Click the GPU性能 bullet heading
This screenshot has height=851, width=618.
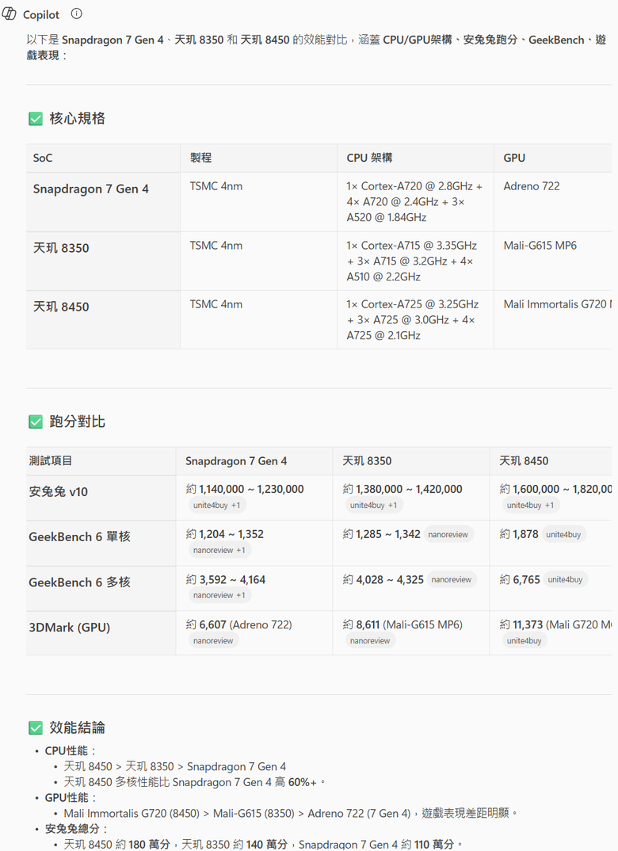point(71,798)
